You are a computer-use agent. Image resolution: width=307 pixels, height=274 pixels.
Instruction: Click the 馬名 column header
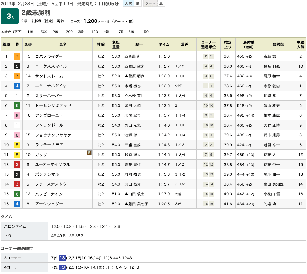pos(63,45)
